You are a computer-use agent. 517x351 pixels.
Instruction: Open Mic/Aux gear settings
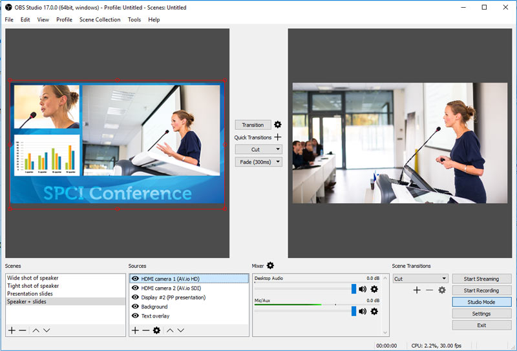pyautogui.click(x=374, y=311)
